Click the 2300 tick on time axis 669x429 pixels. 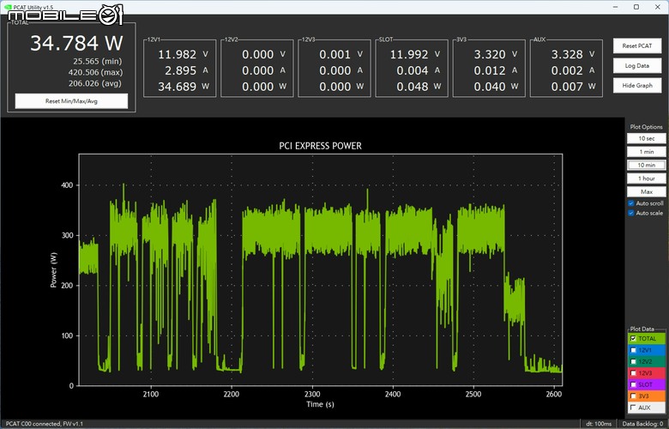(312, 394)
